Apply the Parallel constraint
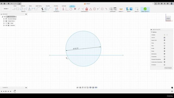Screen dimensions: 174x98 (79, 9)
